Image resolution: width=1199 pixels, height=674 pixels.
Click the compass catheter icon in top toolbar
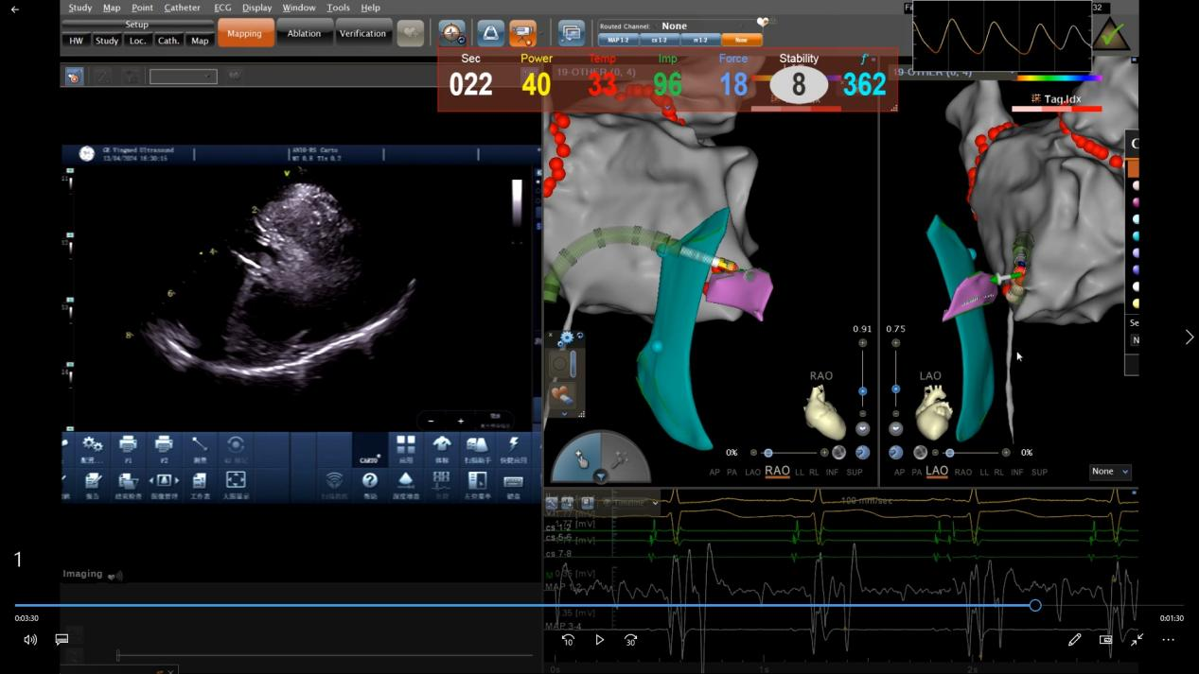pyautogui.click(x=451, y=33)
